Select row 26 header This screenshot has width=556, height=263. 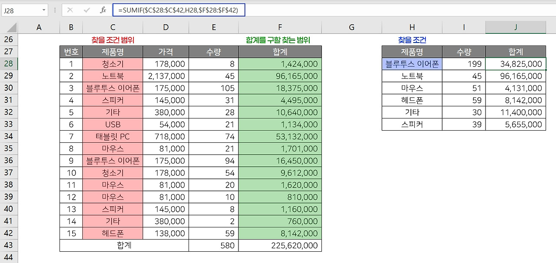tap(9, 40)
